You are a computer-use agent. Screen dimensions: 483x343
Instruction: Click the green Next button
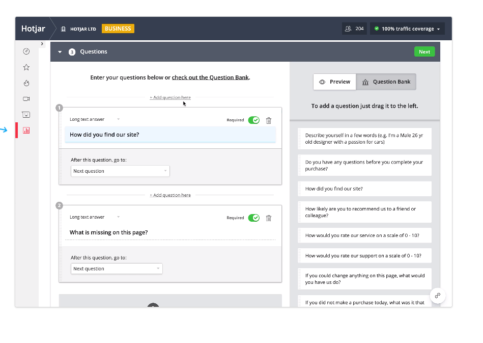pos(424,52)
